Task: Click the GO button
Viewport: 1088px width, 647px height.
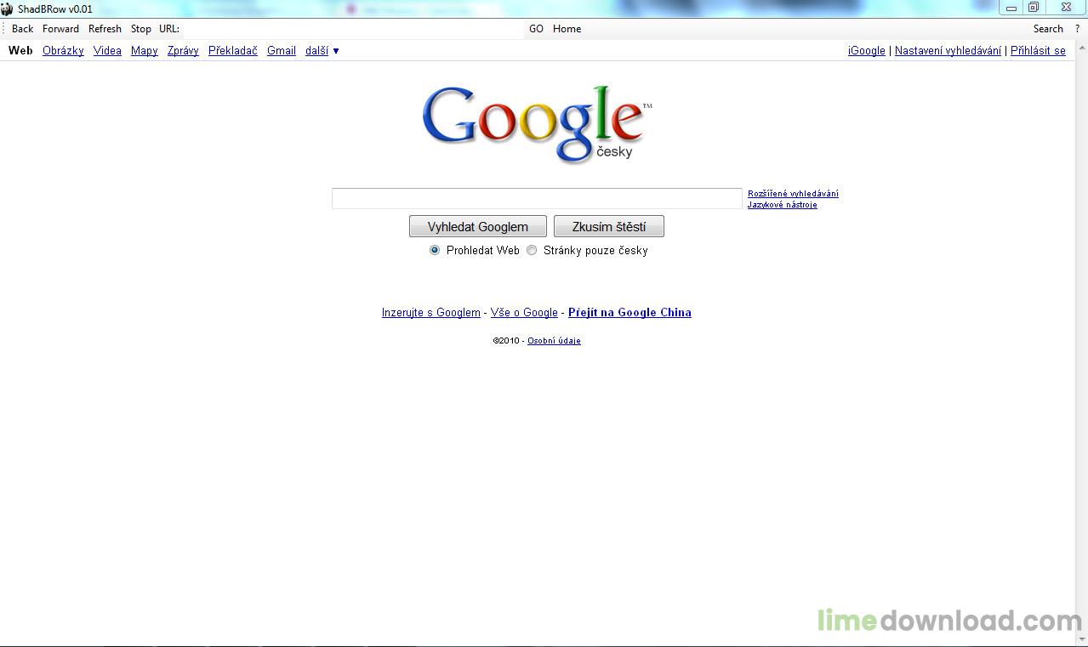Action: click(536, 29)
